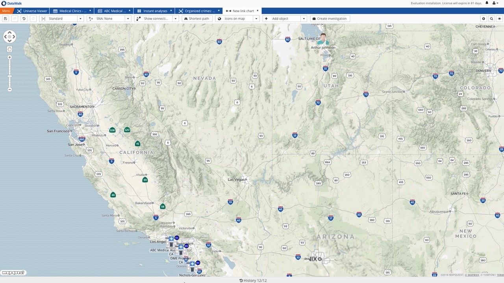Expand the Standard layout dropdown
This screenshot has width=504, height=283.
click(x=80, y=18)
